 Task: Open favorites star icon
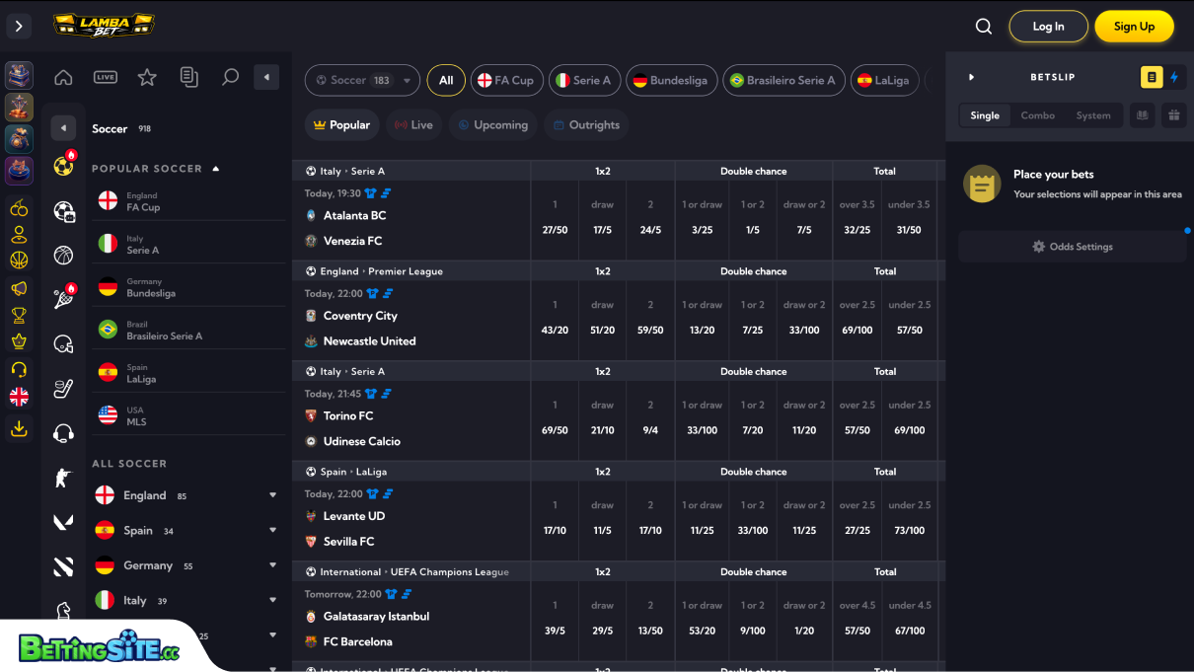click(147, 77)
